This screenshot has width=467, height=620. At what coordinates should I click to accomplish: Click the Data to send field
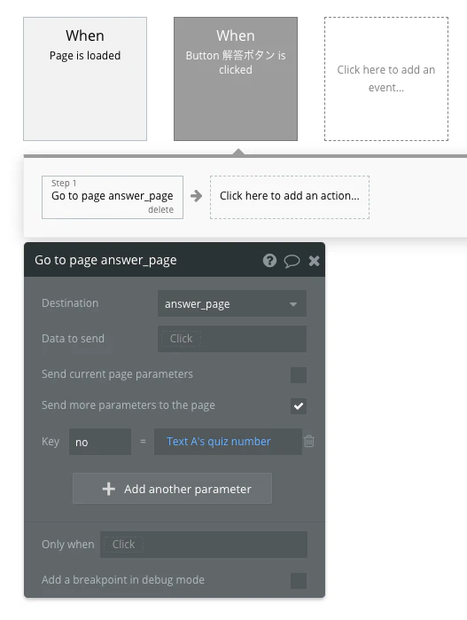pos(232,339)
